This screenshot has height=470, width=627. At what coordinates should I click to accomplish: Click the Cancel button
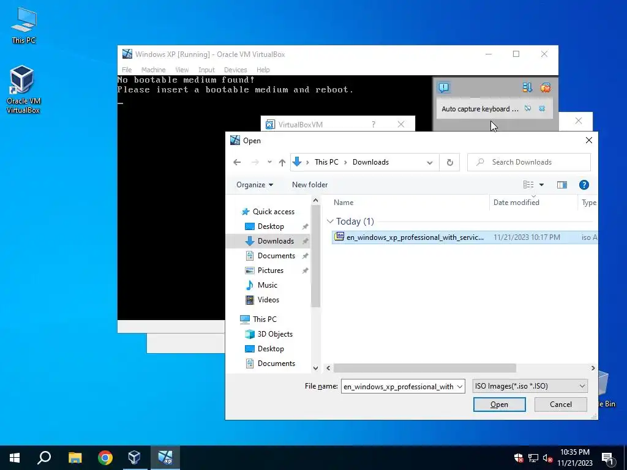tap(561, 405)
